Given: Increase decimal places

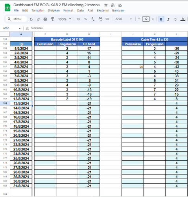Looking at the screenshot, I should click(x=100, y=19).
